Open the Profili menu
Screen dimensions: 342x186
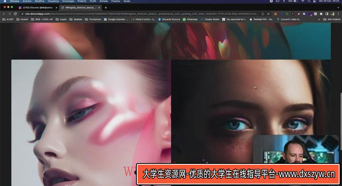coord(93,1)
